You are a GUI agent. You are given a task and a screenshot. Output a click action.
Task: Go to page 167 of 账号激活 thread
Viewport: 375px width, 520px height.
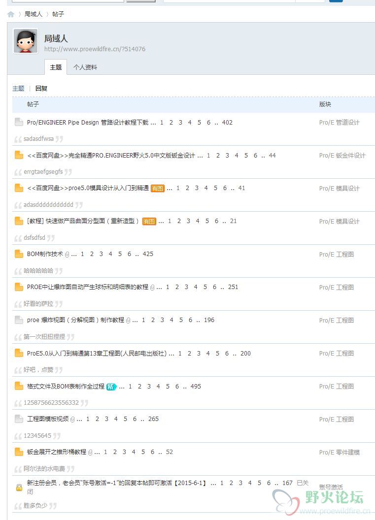coord(287,483)
